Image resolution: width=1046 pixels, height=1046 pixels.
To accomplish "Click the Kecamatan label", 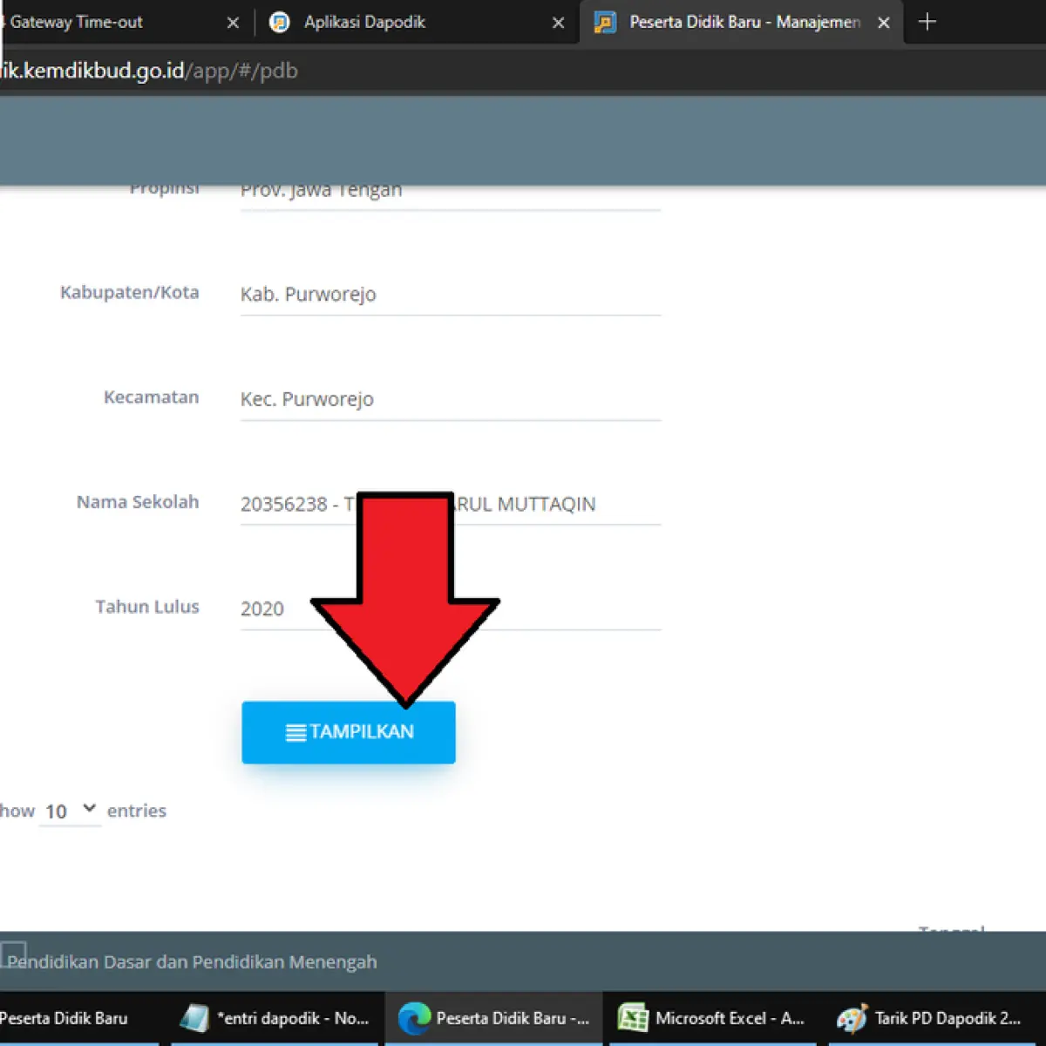I will point(151,397).
